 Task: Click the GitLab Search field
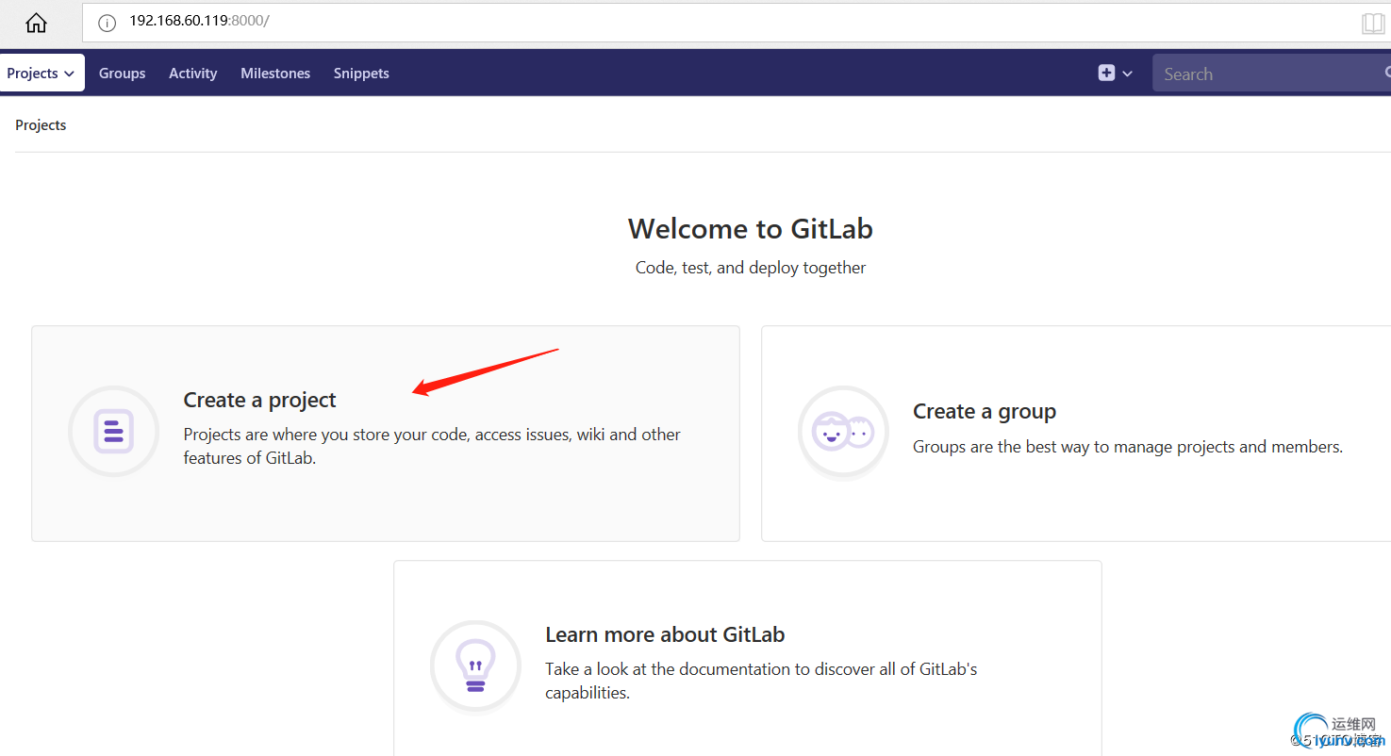pos(1271,74)
